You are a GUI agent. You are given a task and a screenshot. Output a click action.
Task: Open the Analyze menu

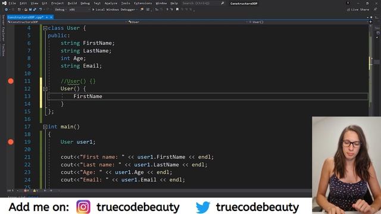click(x=111, y=4)
